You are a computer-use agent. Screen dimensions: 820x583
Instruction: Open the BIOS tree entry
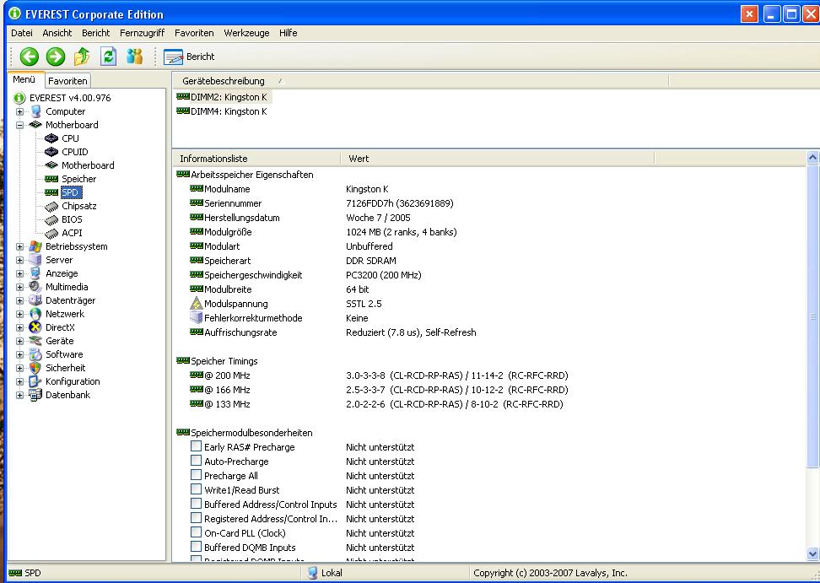(72, 219)
